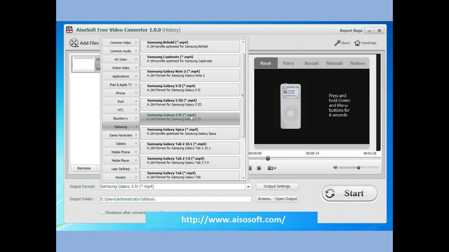This screenshot has height=252, width=449.
Task: Choose Samsung Galaxy Tab 2 7.0 format
Action: (x=190, y=162)
